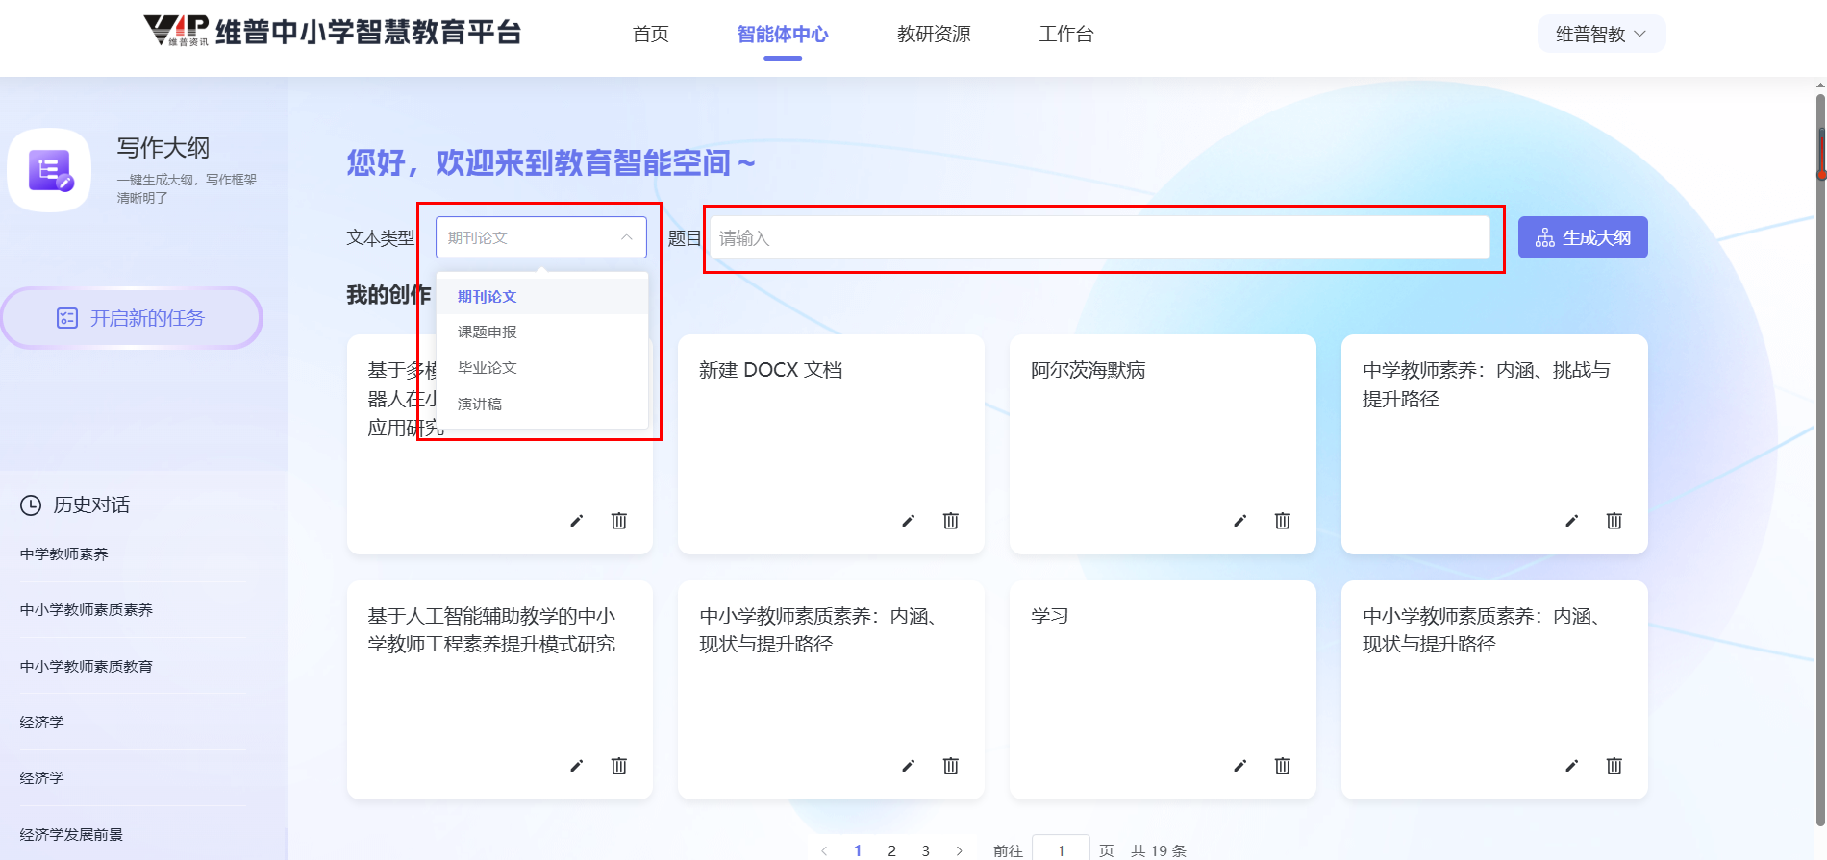Open history item 中小学教师素质素养
The image size is (1827, 860).
point(87,610)
